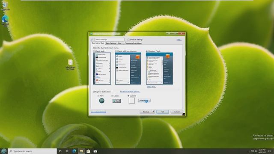Click the OK button
Viewport: 274px width, 154px height.
click(163, 112)
